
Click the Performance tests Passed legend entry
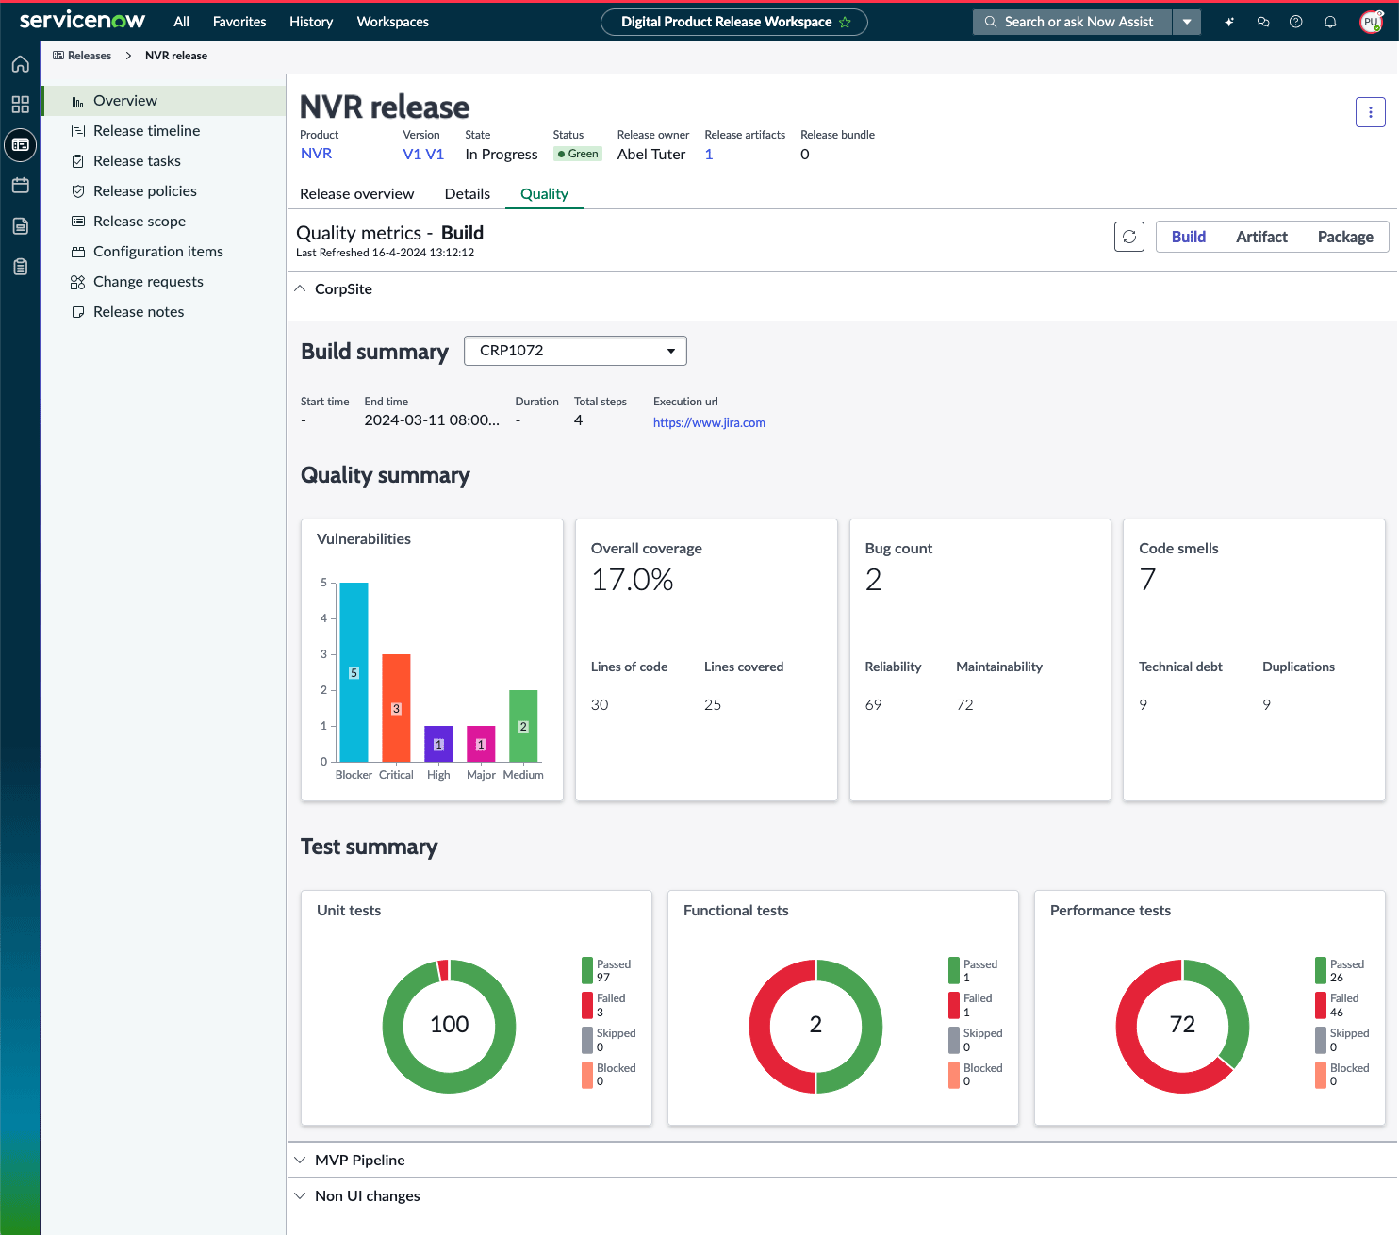1341,970
